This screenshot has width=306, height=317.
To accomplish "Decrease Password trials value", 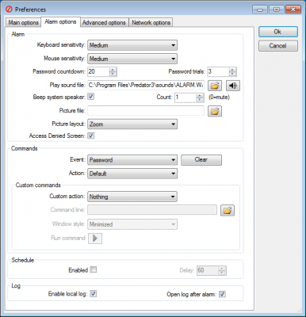I will click(232, 74).
